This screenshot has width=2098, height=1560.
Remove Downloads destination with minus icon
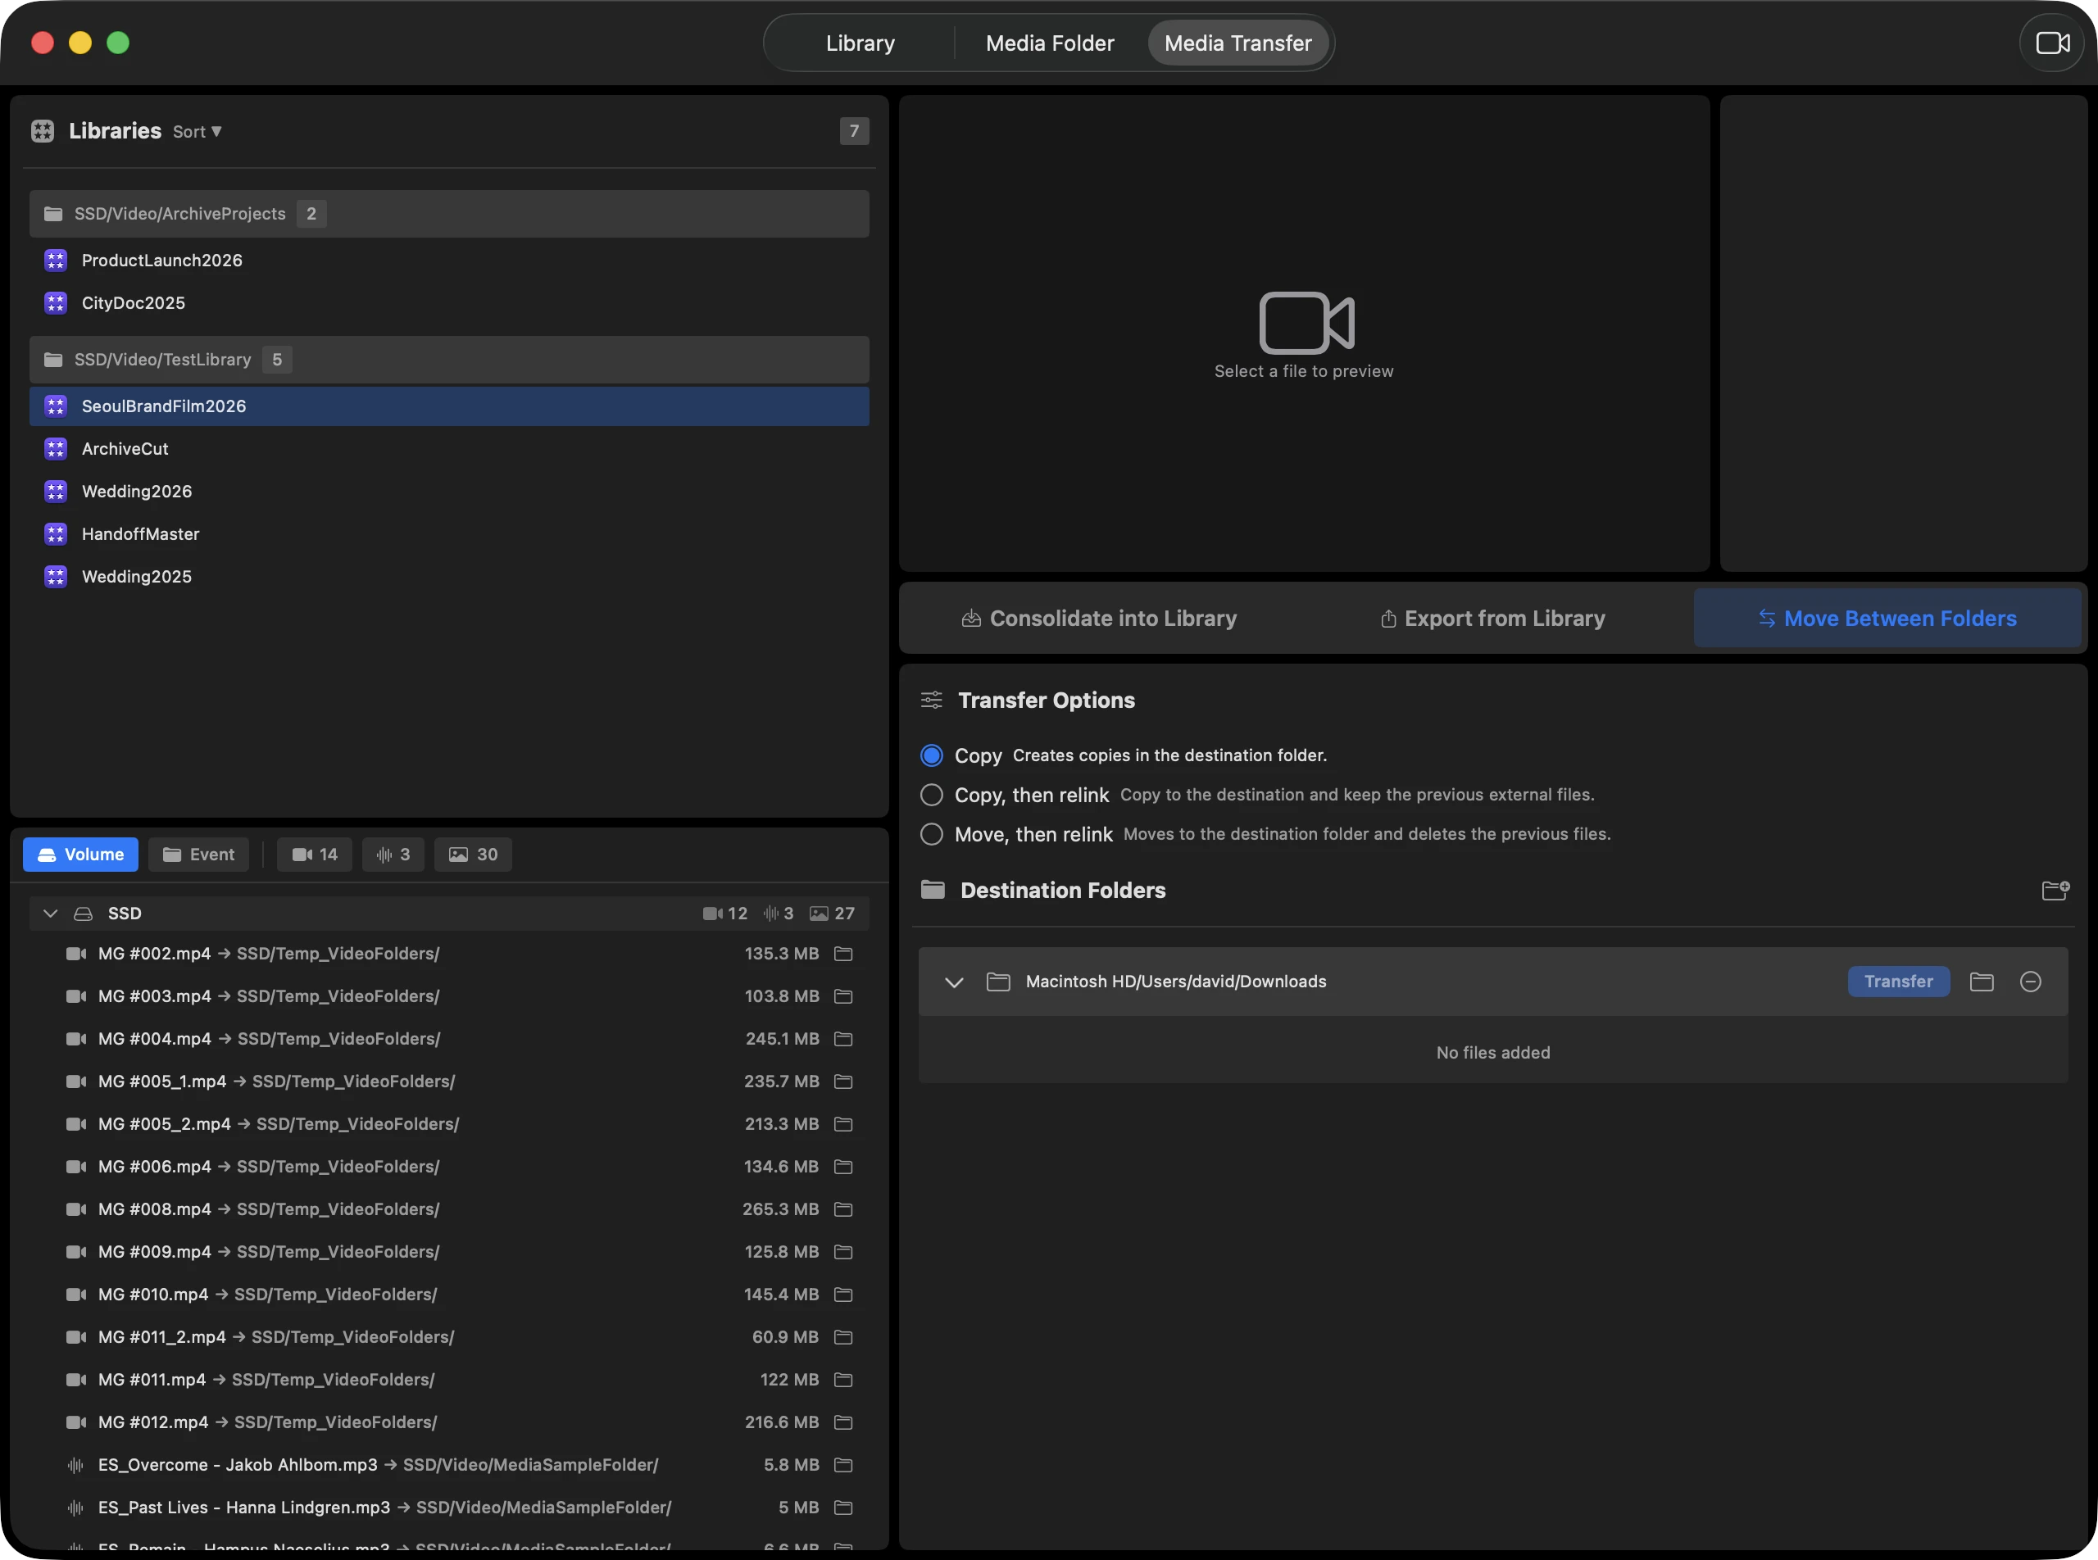[2030, 982]
